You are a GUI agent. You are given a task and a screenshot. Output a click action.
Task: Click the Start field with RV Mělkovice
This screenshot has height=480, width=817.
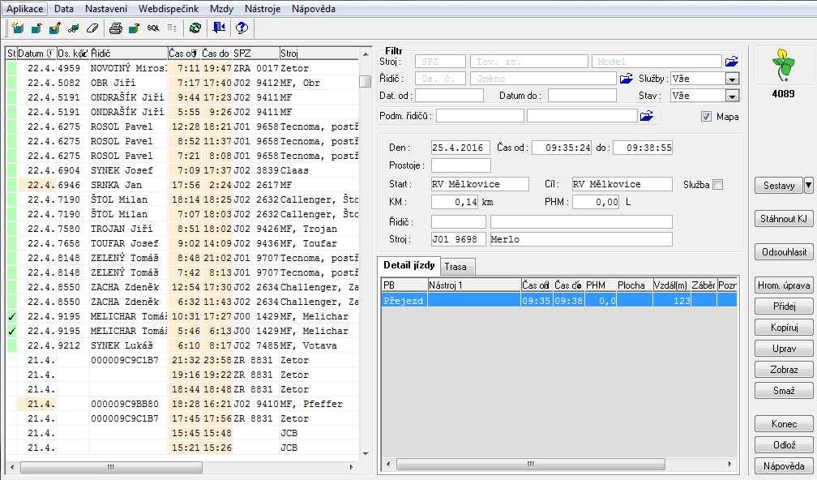click(480, 185)
